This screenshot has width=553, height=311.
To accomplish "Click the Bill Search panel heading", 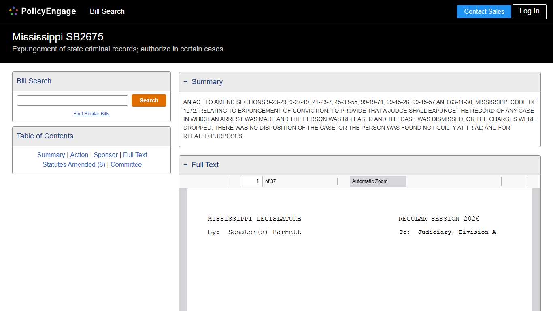I will click(34, 81).
